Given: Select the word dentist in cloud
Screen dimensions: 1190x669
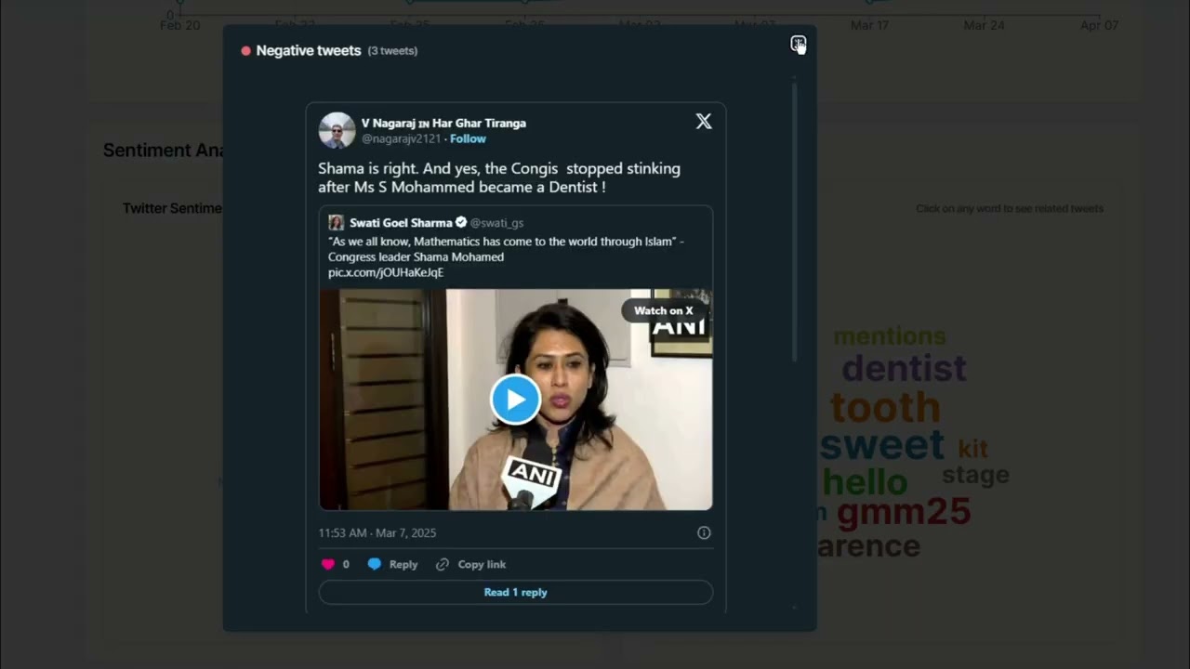Looking at the screenshot, I should tap(904, 368).
